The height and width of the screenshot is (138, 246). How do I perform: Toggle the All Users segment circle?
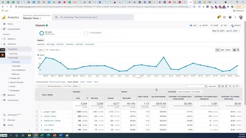pos(42,33)
